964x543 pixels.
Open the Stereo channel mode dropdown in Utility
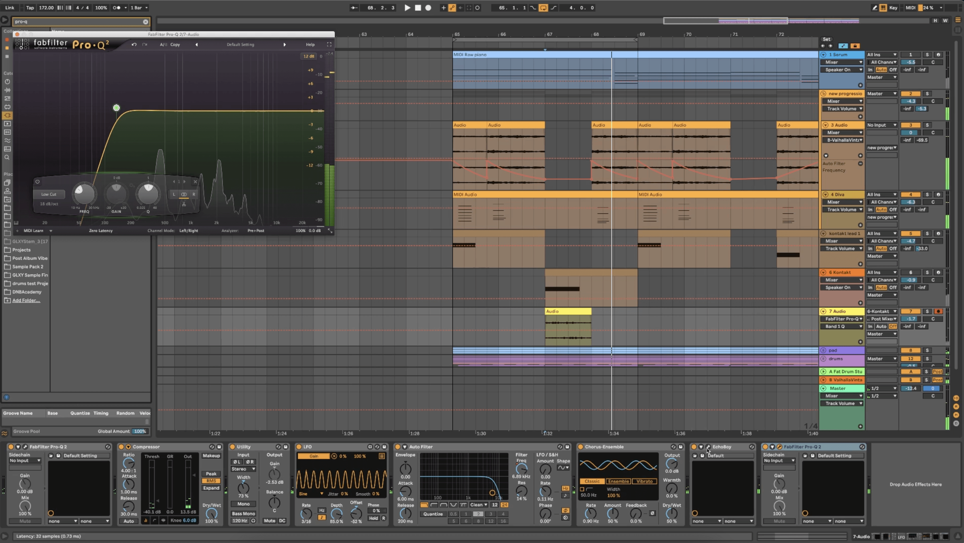point(243,469)
